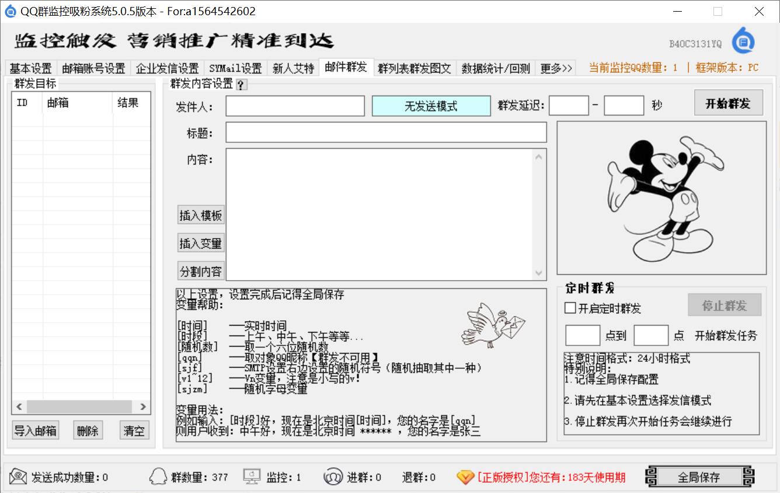Click the 当前监控QQ数量: 1 text
Image resolution: width=780 pixels, height=493 pixels.
pos(633,68)
